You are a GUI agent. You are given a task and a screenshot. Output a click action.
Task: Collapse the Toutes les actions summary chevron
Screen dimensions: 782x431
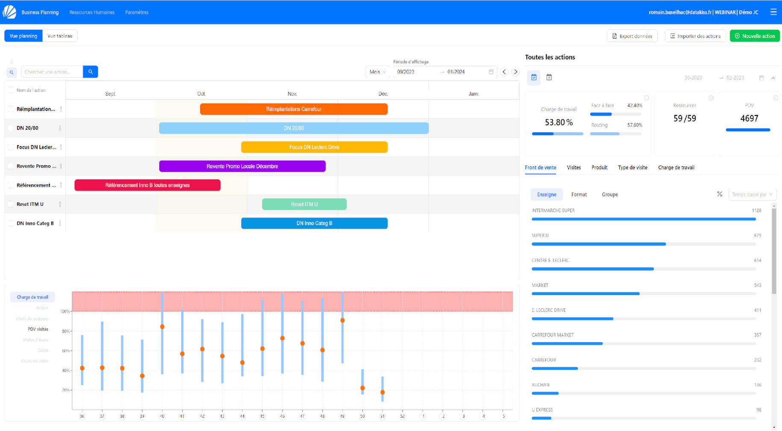[x=773, y=78]
